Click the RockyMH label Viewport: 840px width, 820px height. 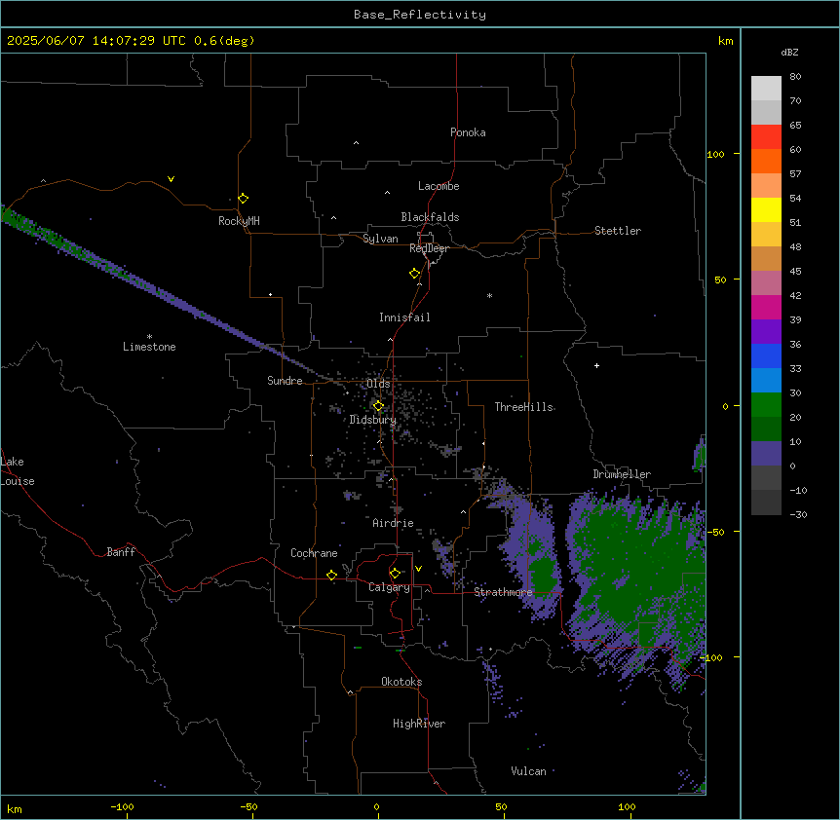click(x=239, y=221)
